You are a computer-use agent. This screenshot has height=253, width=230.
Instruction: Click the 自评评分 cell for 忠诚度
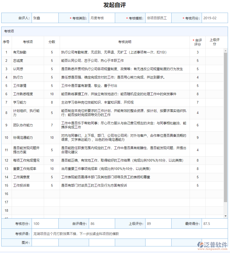[x=197, y=61]
